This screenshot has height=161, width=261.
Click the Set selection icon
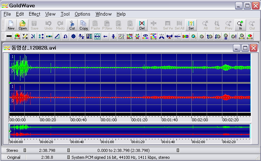point(191,25)
